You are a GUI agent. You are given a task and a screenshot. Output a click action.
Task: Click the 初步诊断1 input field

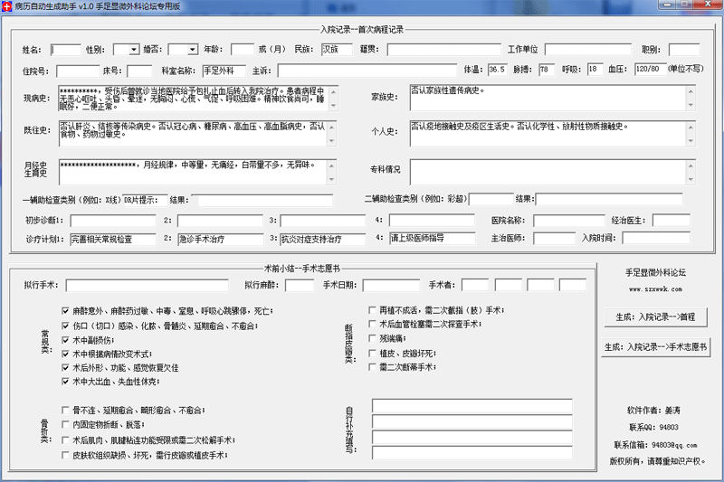click(113, 221)
